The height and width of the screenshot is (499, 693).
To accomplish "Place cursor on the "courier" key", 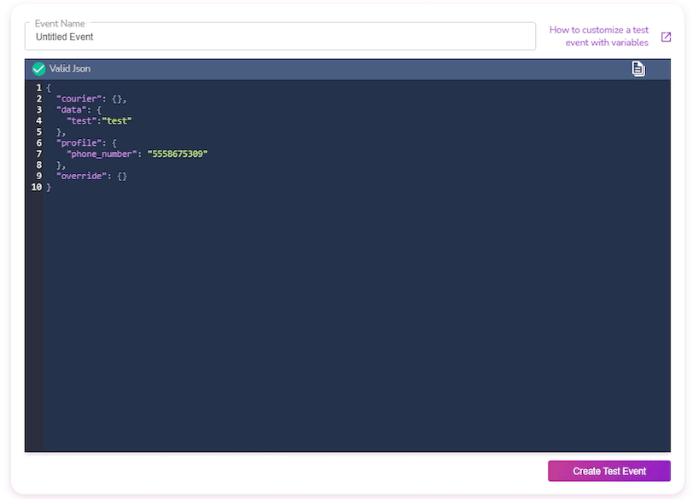I will (79, 99).
